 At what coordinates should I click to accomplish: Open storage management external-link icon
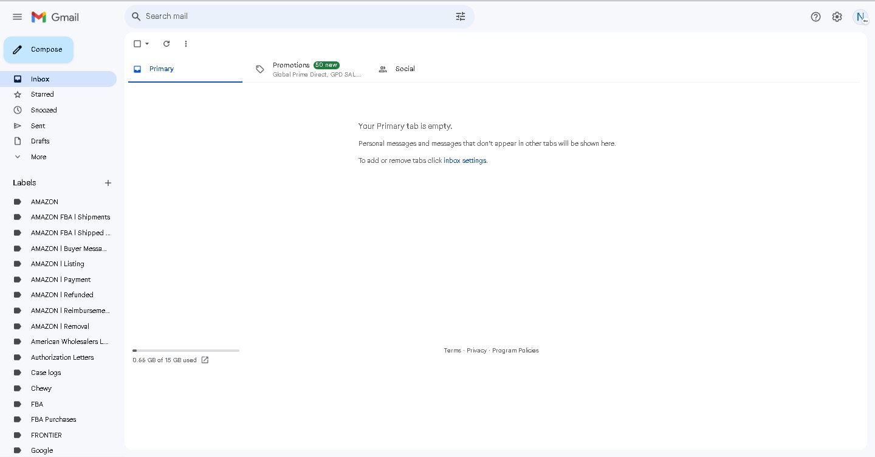[205, 360]
